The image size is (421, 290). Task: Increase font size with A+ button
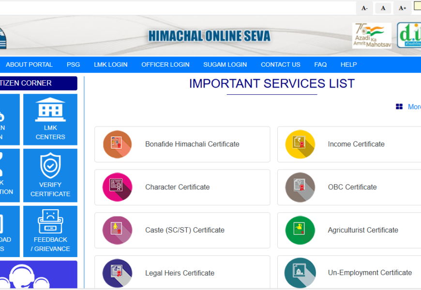[x=402, y=8]
